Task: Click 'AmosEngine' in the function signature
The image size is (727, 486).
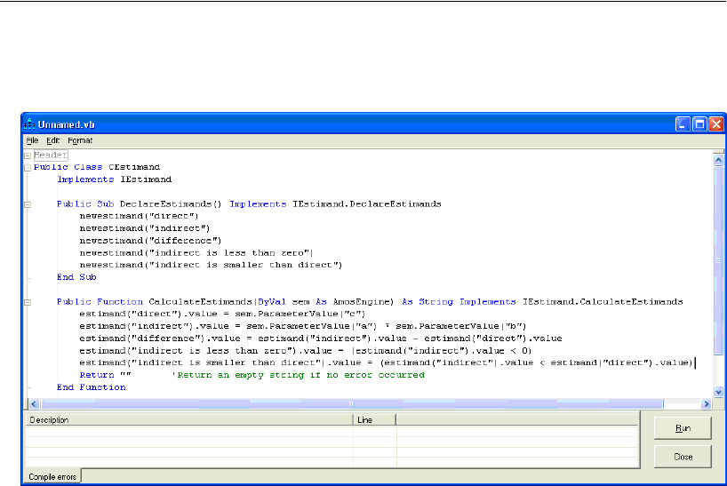Action: 363,301
